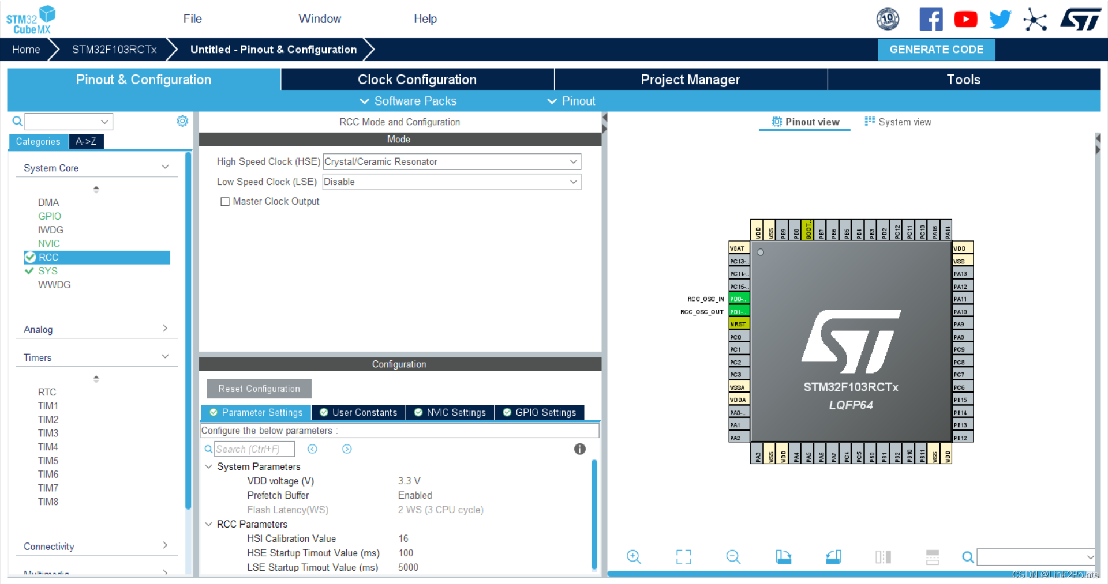Image resolution: width=1108 pixels, height=584 pixels.
Task: Open the Software Packs dropdown menu
Action: 408,101
